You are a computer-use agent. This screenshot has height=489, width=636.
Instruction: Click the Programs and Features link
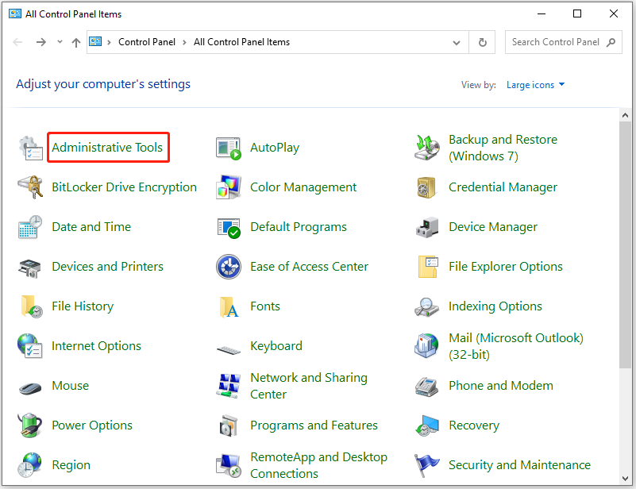point(314,425)
